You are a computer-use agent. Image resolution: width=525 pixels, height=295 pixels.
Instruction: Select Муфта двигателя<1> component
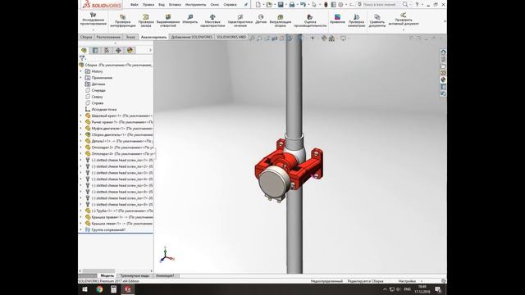tap(119, 129)
